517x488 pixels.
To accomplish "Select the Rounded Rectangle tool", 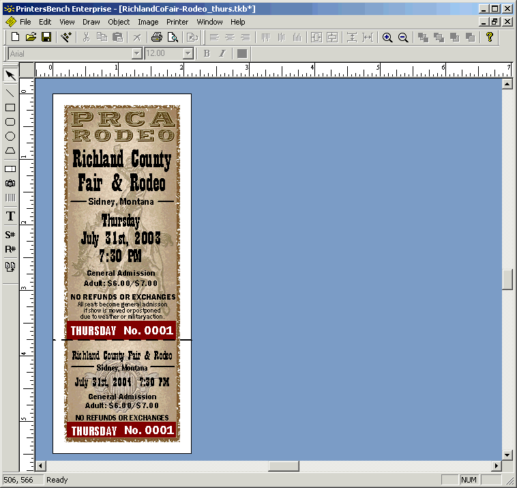I will pos(10,121).
